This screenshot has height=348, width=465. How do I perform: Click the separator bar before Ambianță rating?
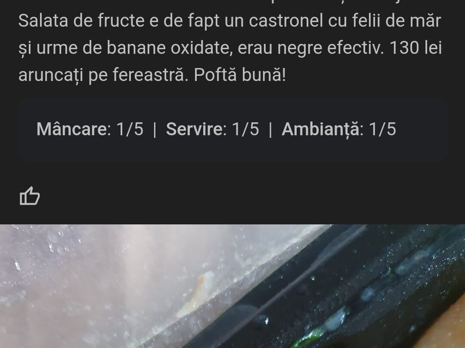click(270, 130)
